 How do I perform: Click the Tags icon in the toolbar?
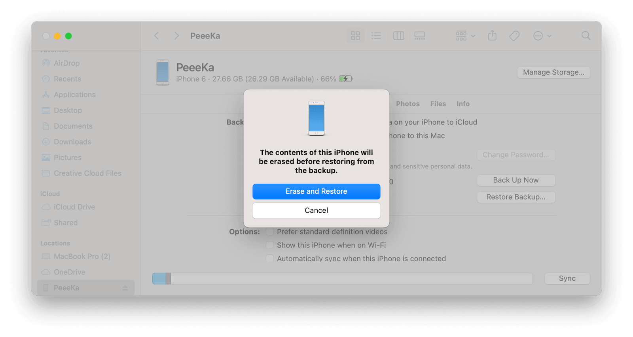(x=514, y=36)
